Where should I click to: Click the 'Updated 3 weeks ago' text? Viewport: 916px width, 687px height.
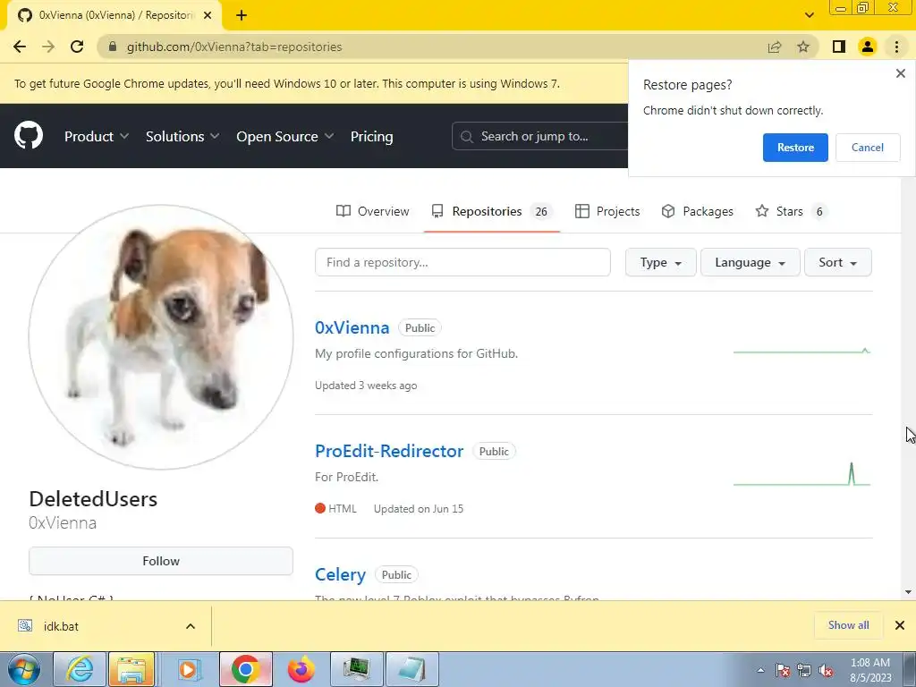[x=366, y=386]
